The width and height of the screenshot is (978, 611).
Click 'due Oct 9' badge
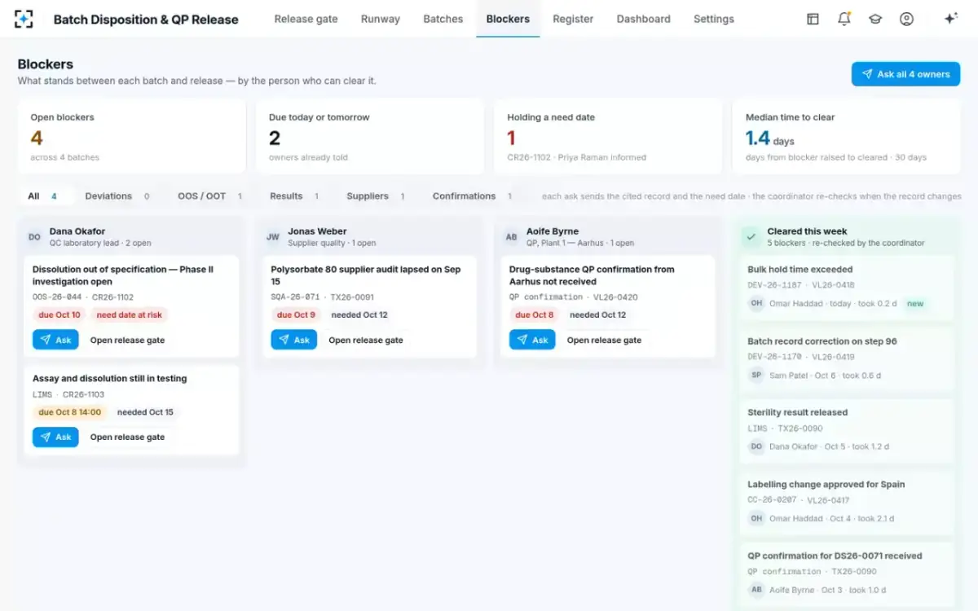click(x=296, y=315)
